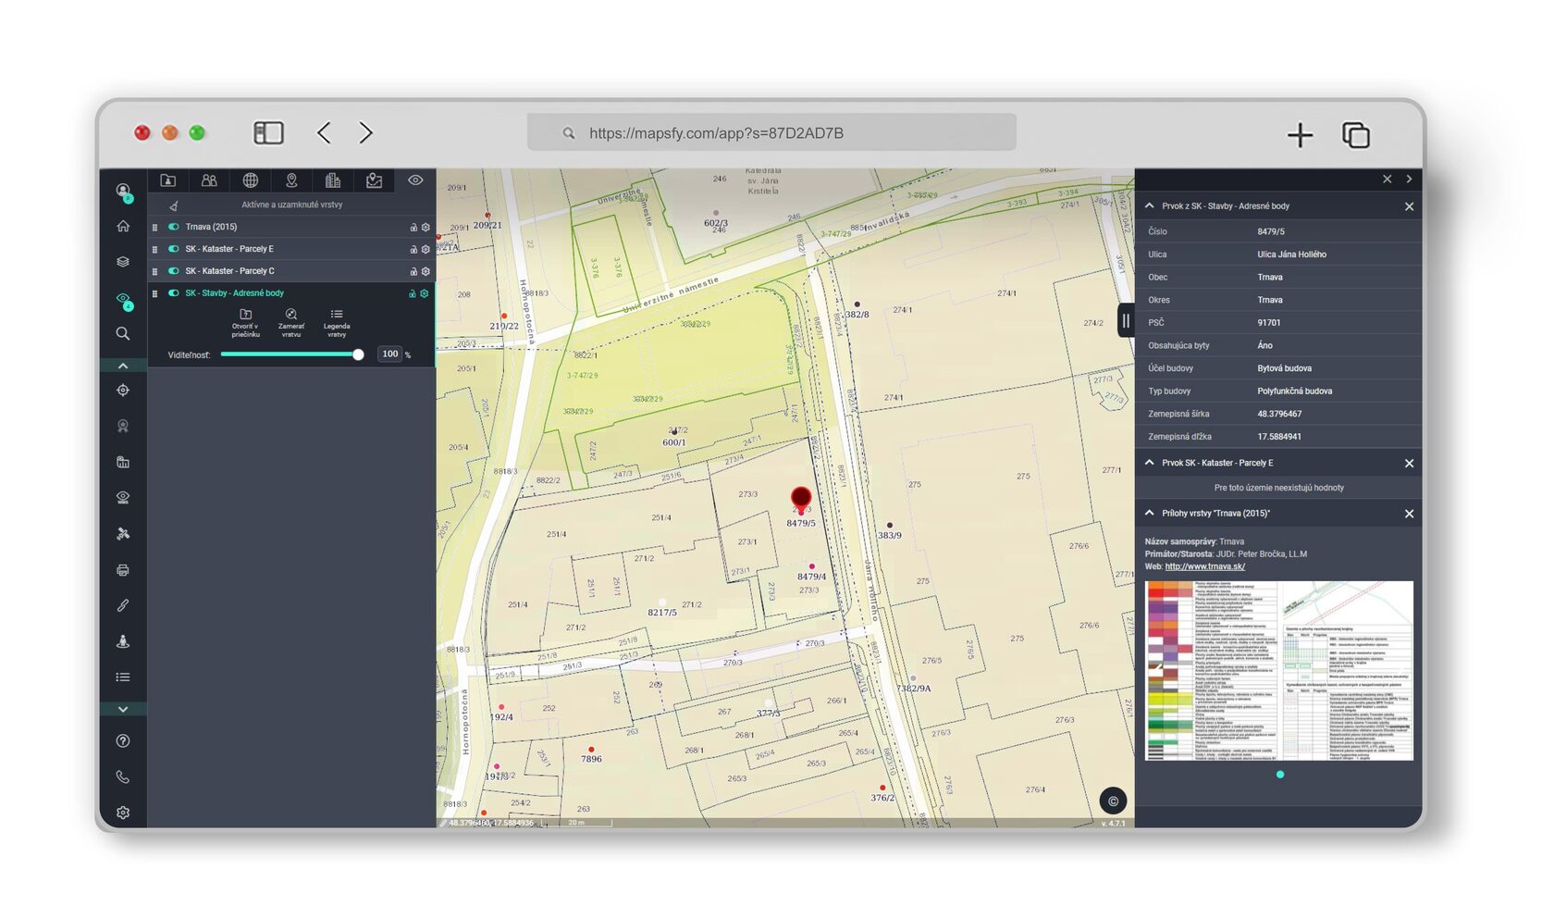Toggle lock on Parcely E layer
This screenshot has height=919, width=1554.
[413, 249]
